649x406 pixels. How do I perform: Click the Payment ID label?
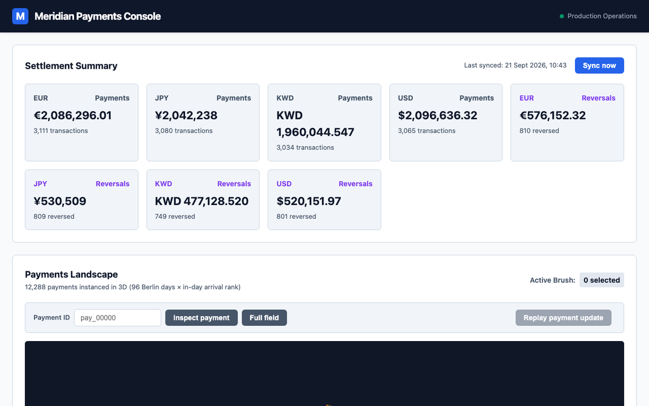coord(51,318)
